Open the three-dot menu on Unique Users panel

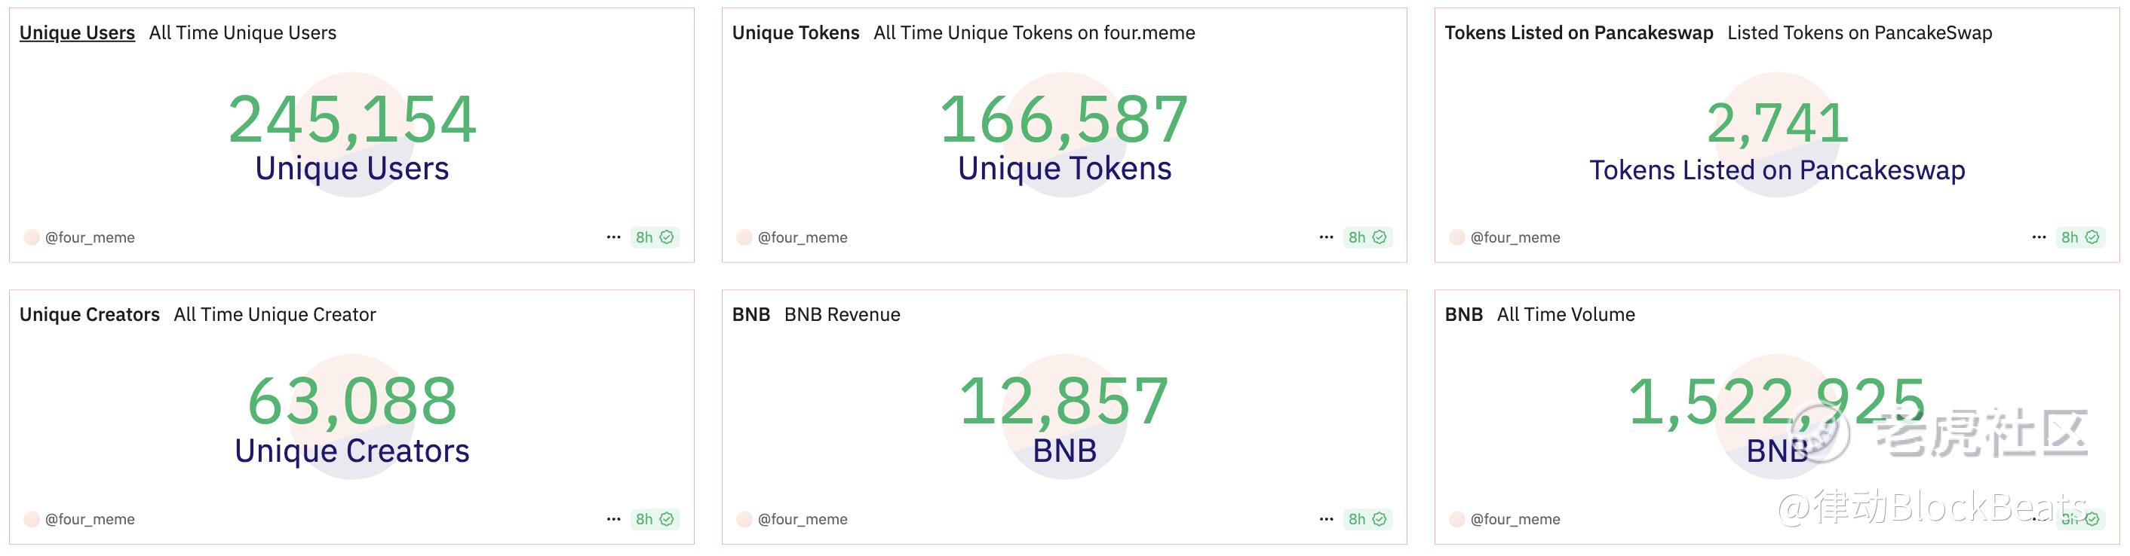[x=612, y=237]
